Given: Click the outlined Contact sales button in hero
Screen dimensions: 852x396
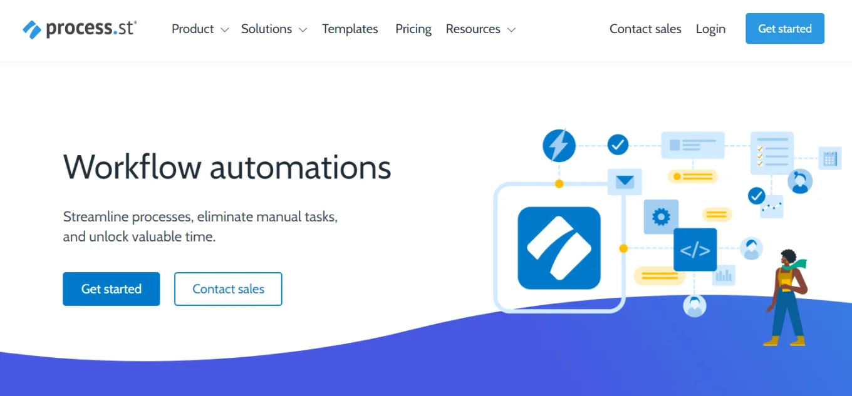Looking at the screenshot, I should 228,289.
